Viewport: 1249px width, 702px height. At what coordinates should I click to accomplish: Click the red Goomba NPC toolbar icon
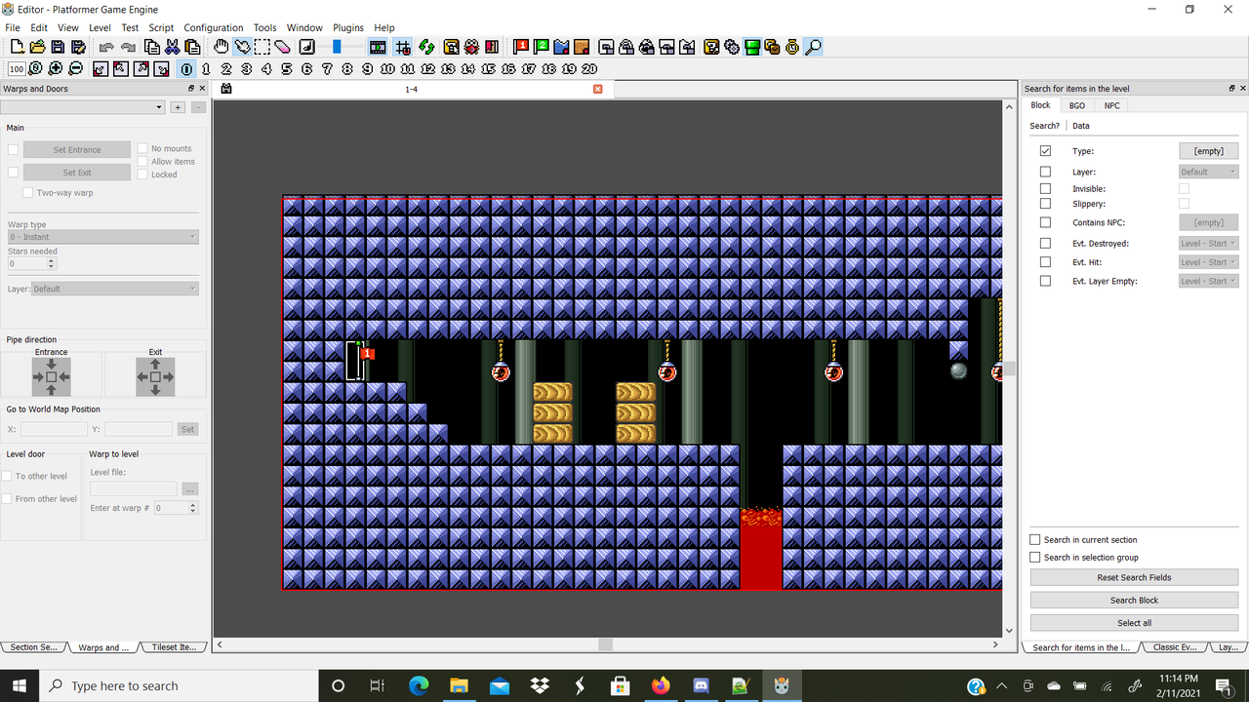(x=471, y=46)
